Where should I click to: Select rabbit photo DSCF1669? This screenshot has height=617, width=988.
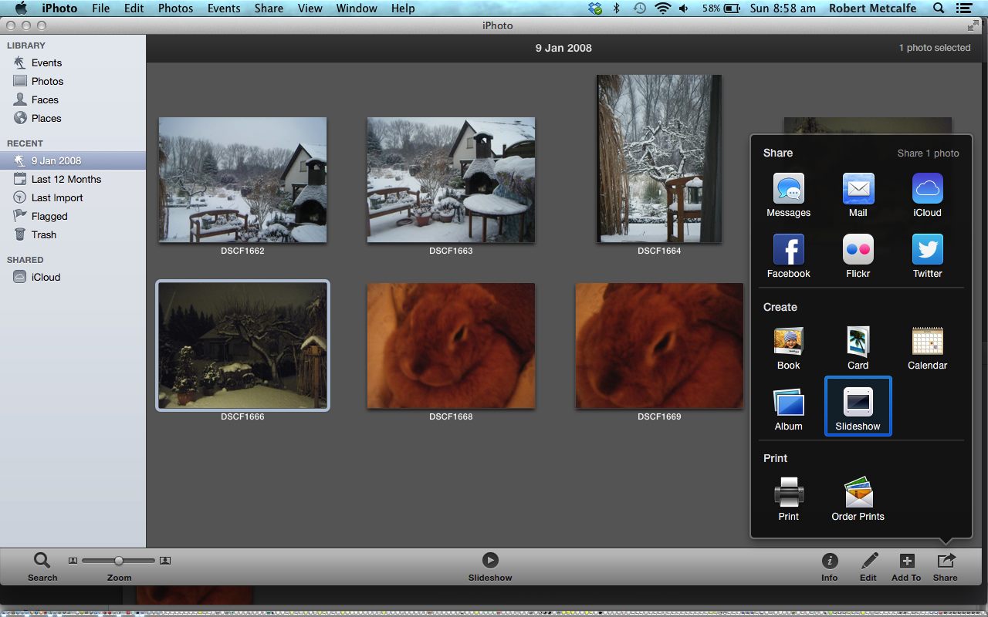[x=659, y=346]
